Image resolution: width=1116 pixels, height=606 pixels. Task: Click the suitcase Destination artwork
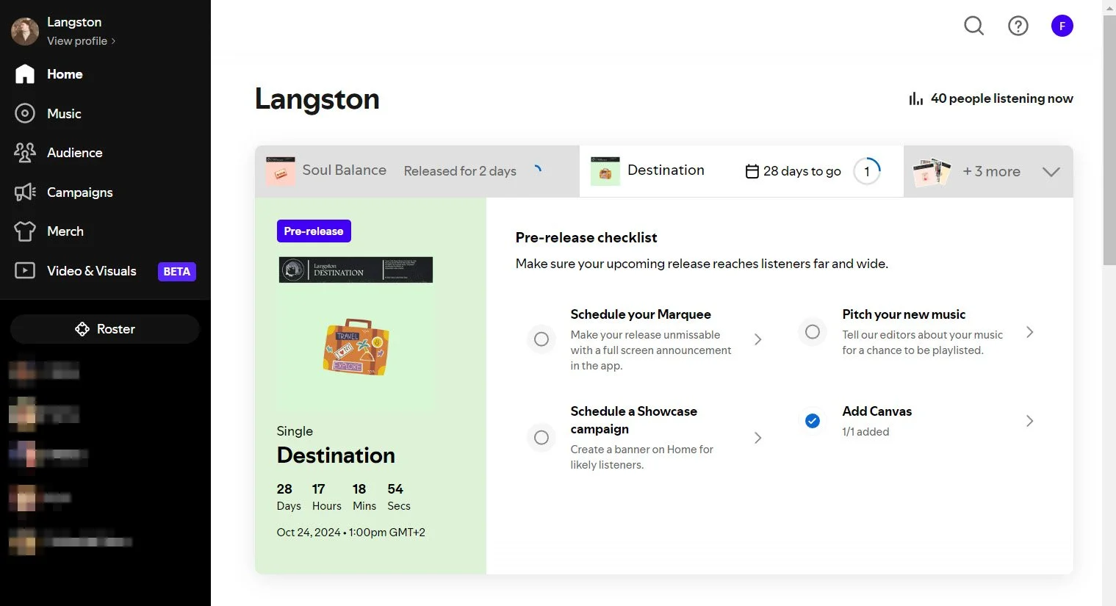point(356,347)
